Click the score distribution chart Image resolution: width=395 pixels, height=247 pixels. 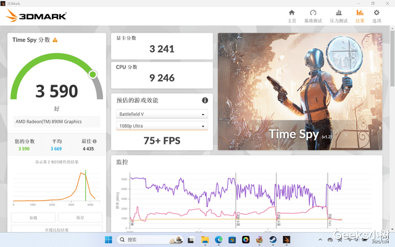click(57, 188)
